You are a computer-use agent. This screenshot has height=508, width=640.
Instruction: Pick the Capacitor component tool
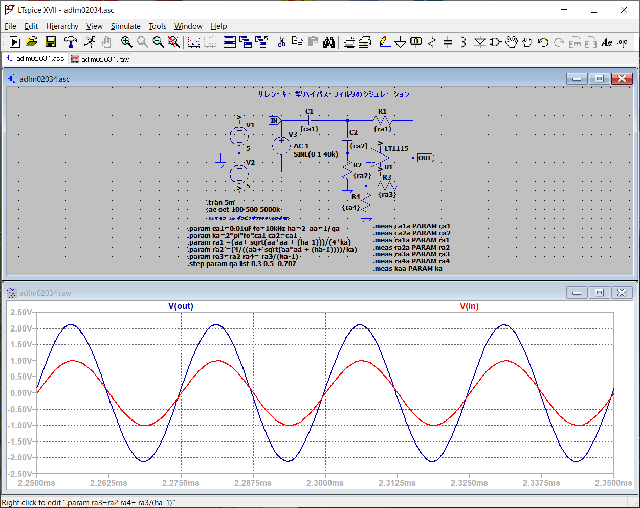tap(448, 42)
